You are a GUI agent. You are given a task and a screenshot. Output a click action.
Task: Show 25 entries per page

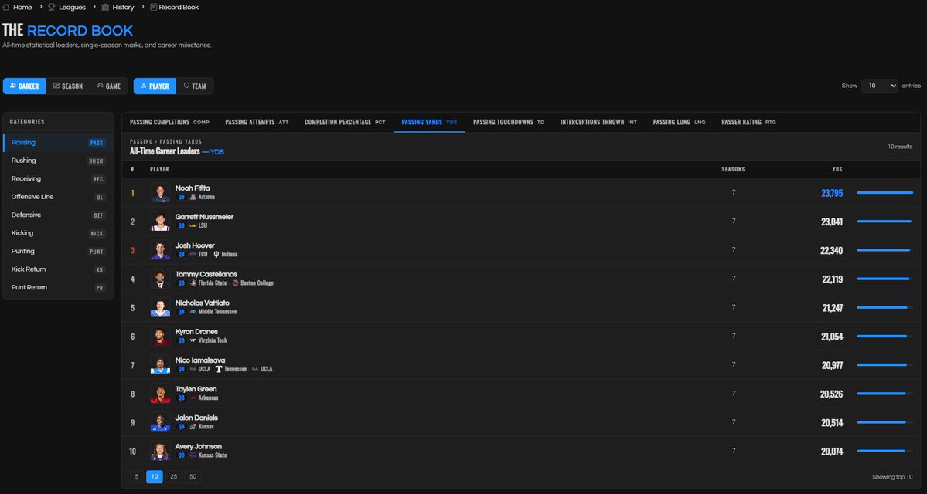pyautogui.click(x=173, y=476)
